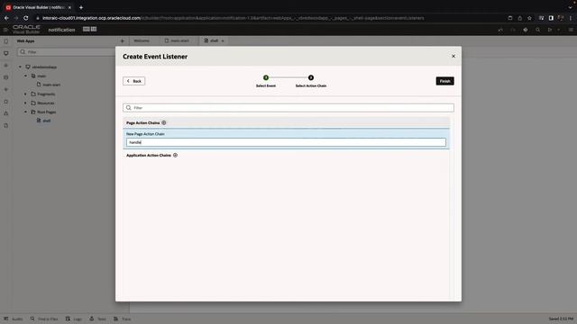This screenshot has height=324, width=577.
Task: Switch to the Welcome tab
Action: click(142, 40)
